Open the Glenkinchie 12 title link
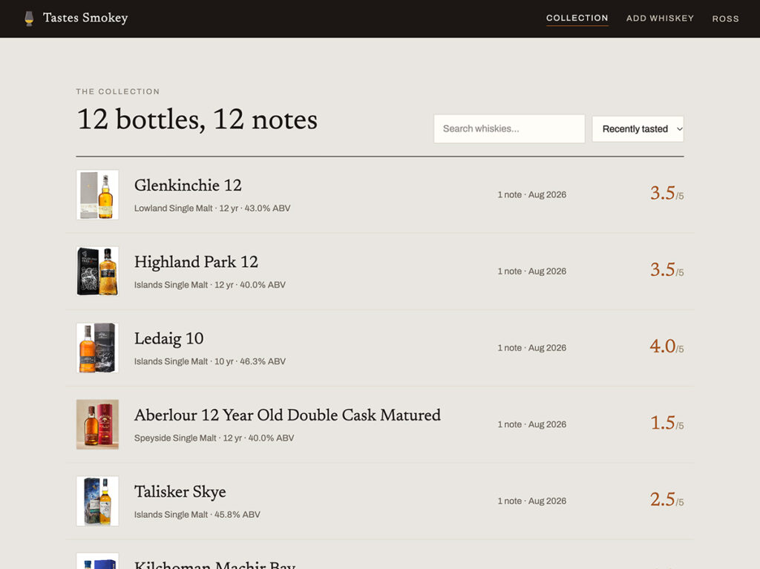Screen dimensions: 760x569 (188, 185)
